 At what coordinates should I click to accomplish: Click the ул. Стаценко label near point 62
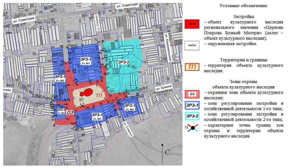pyautogui.click(x=99, y=23)
